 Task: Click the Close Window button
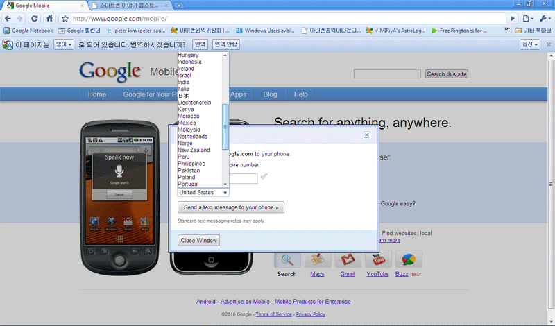coord(198,241)
